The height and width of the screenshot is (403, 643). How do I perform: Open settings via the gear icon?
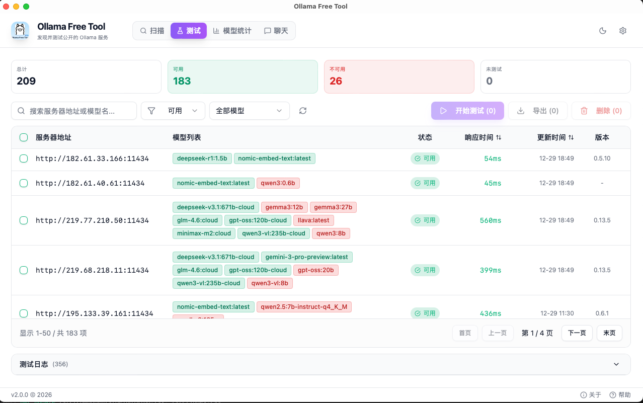pos(623,31)
